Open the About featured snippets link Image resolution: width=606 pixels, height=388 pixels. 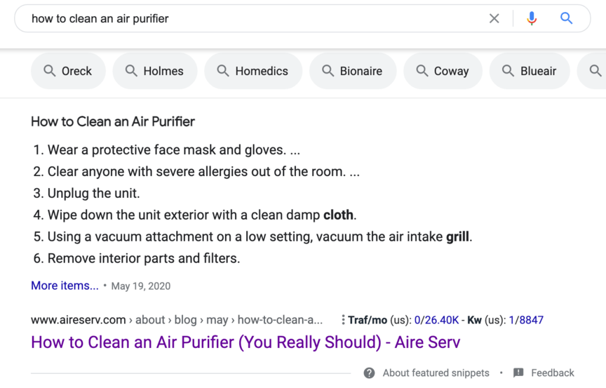coord(436,373)
